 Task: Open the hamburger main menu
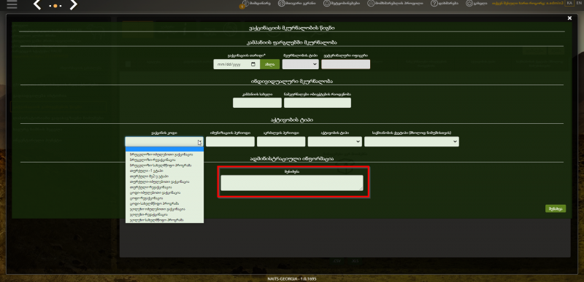click(12, 4)
